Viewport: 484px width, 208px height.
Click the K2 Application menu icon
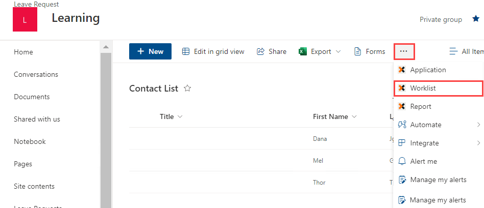pos(401,70)
